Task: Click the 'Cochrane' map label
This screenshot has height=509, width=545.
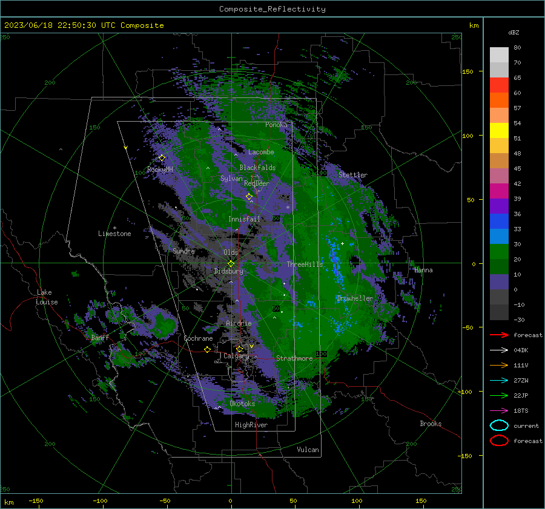Action: [x=198, y=338]
